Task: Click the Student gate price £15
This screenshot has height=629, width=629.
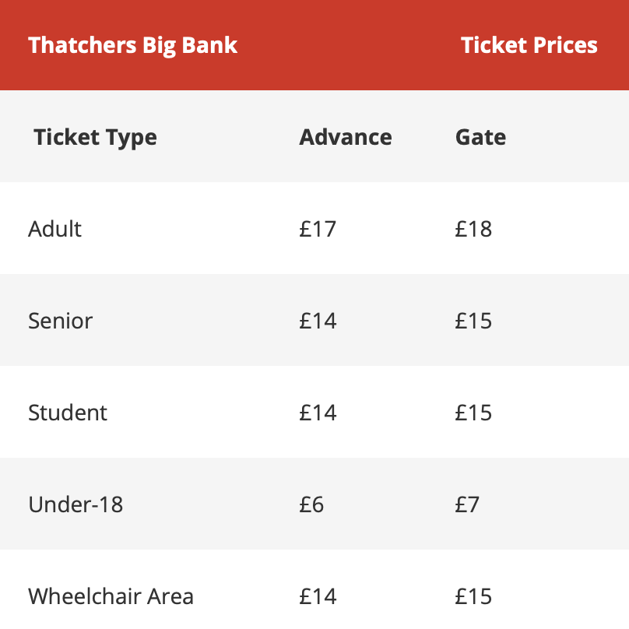Action: click(473, 413)
